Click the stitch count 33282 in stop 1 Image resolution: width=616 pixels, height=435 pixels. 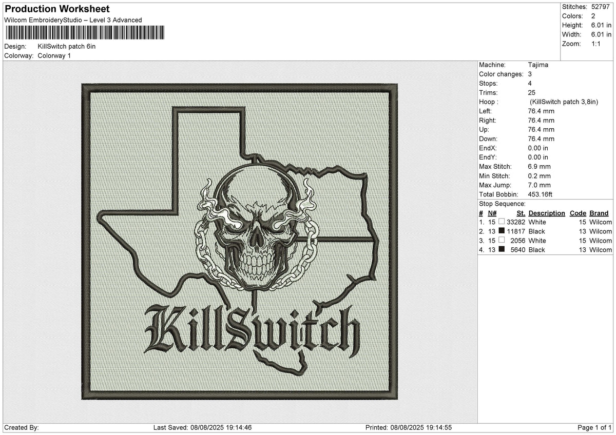516,222
